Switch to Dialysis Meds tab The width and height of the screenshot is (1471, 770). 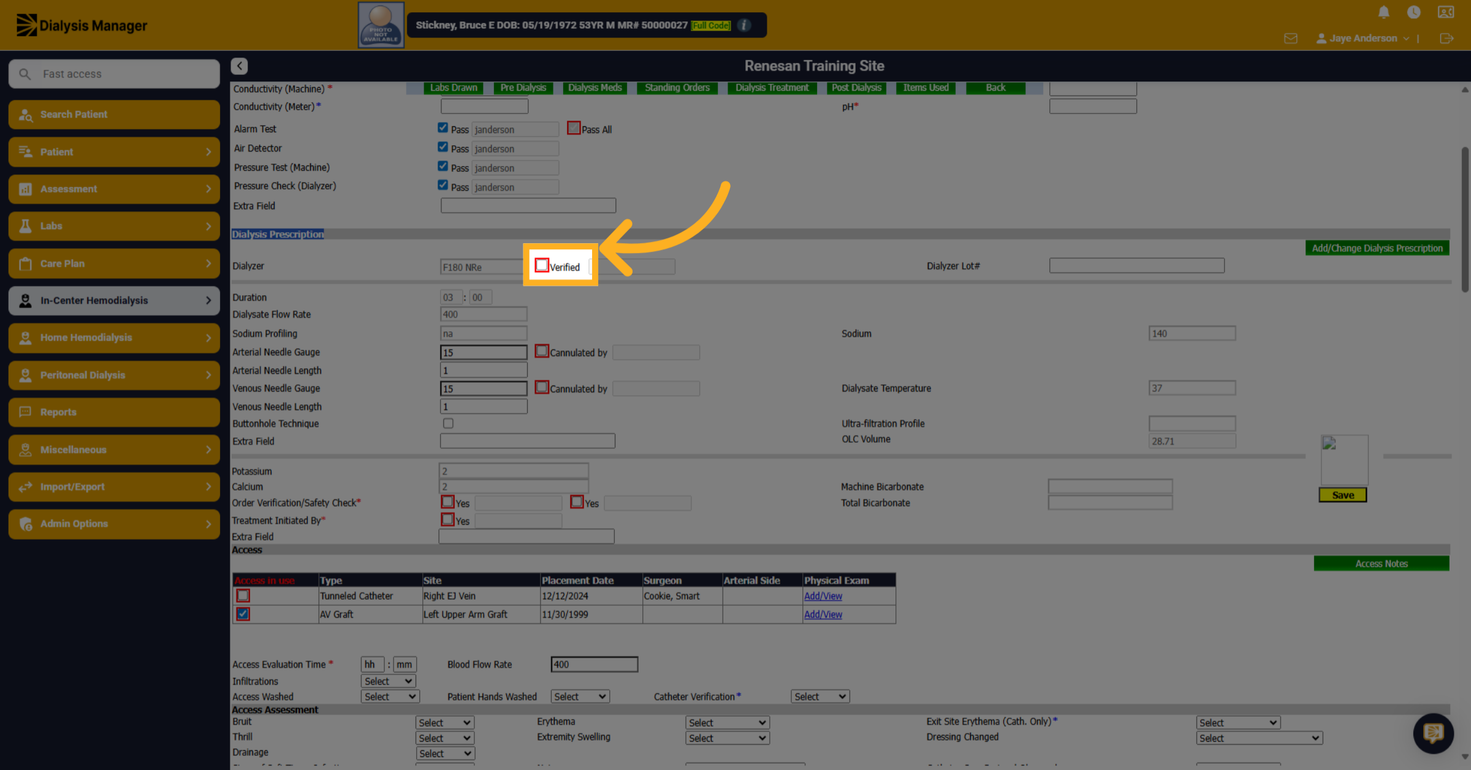(595, 88)
